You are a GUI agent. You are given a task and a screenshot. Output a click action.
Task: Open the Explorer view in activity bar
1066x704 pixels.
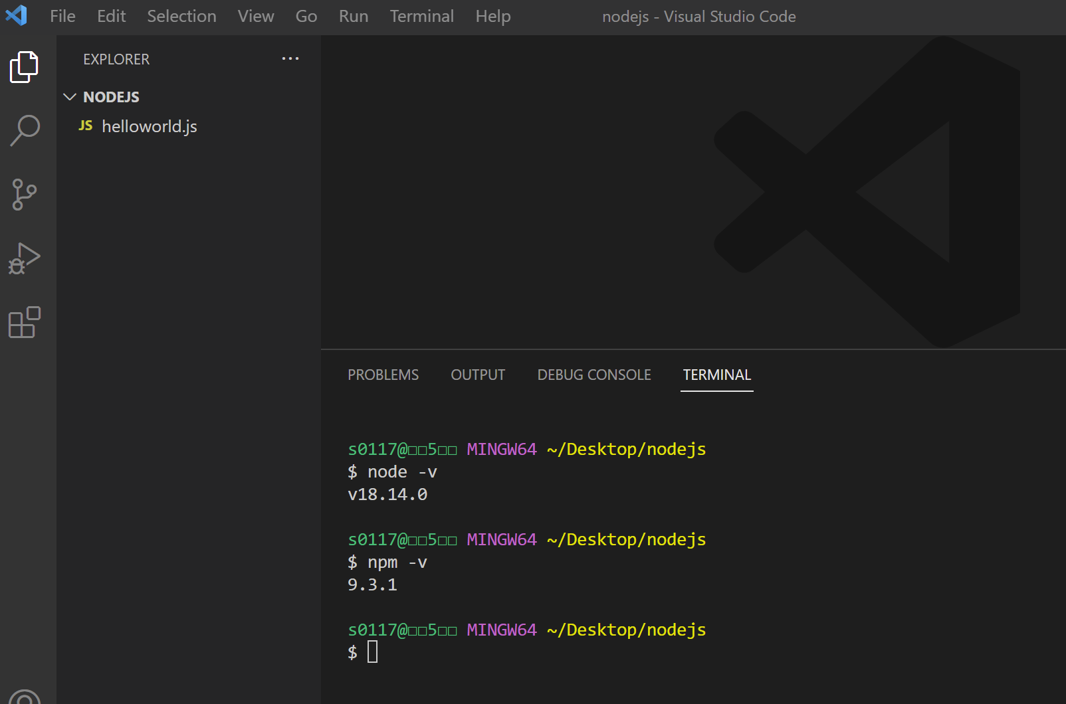[25, 66]
